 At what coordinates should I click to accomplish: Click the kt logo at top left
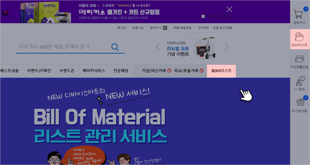[x=5, y=13]
